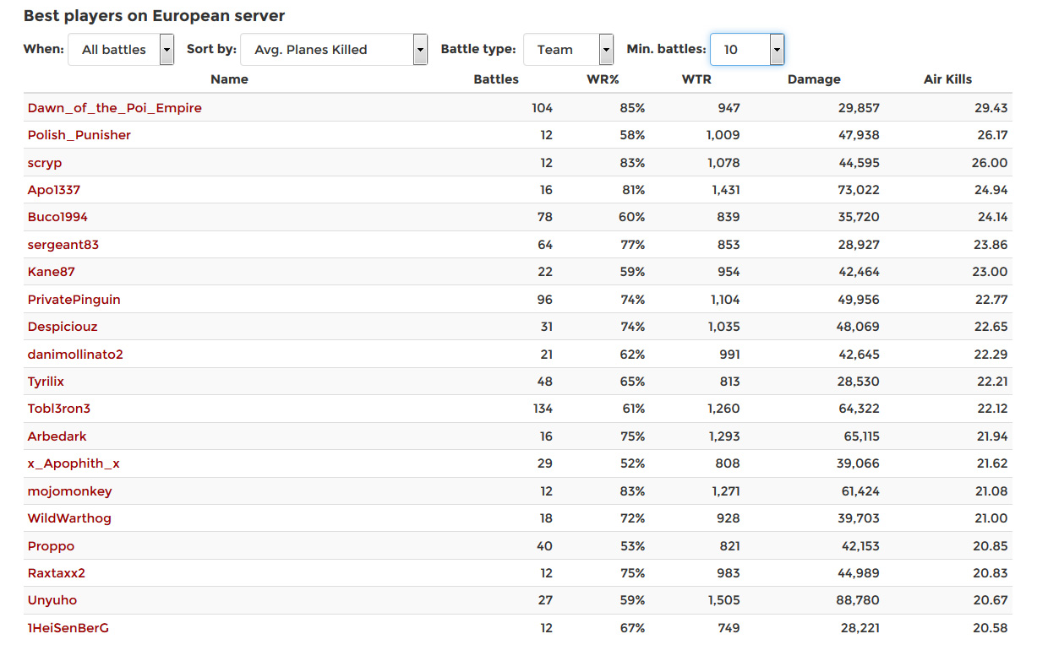This screenshot has height=661, width=1037.
Task: Open the 'When' All battles dropdown
Action: click(x=121, y=50)
